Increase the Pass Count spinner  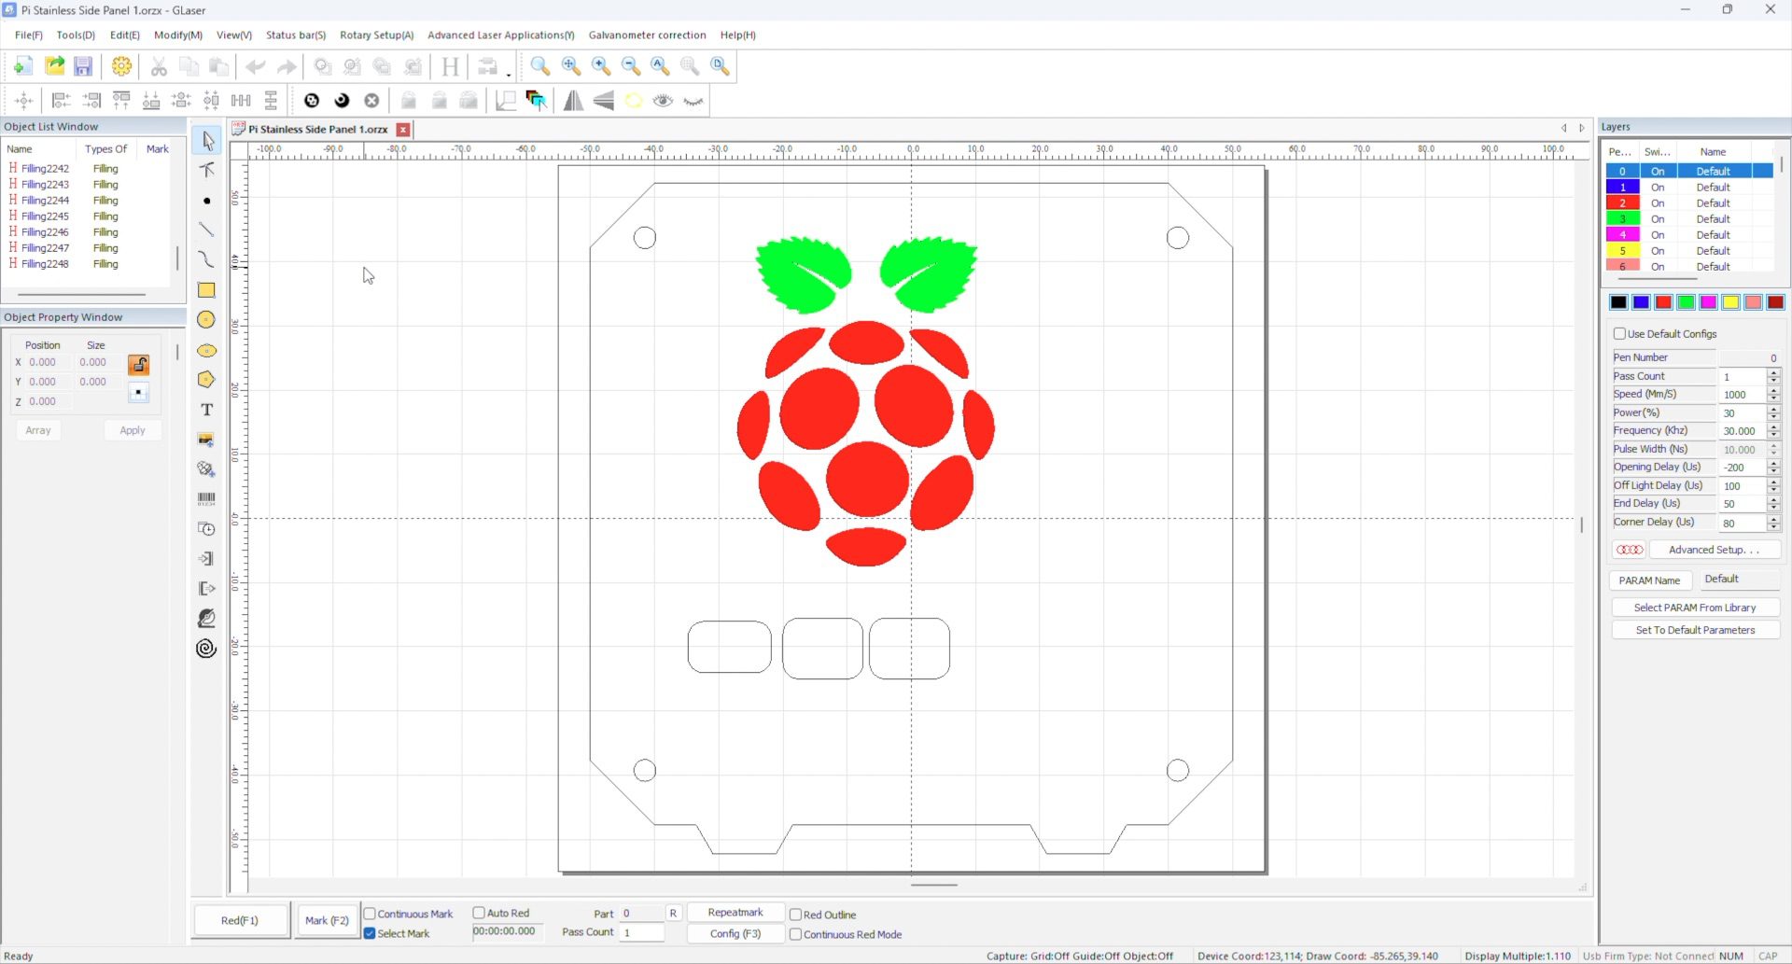[1773, 371]
